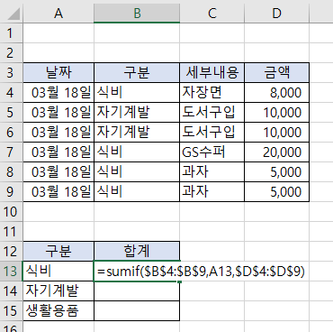Select the 20,000 amount cell
The height and width of the screenshot is (332, 333).
pyautogui.click(x=276, y=152)
